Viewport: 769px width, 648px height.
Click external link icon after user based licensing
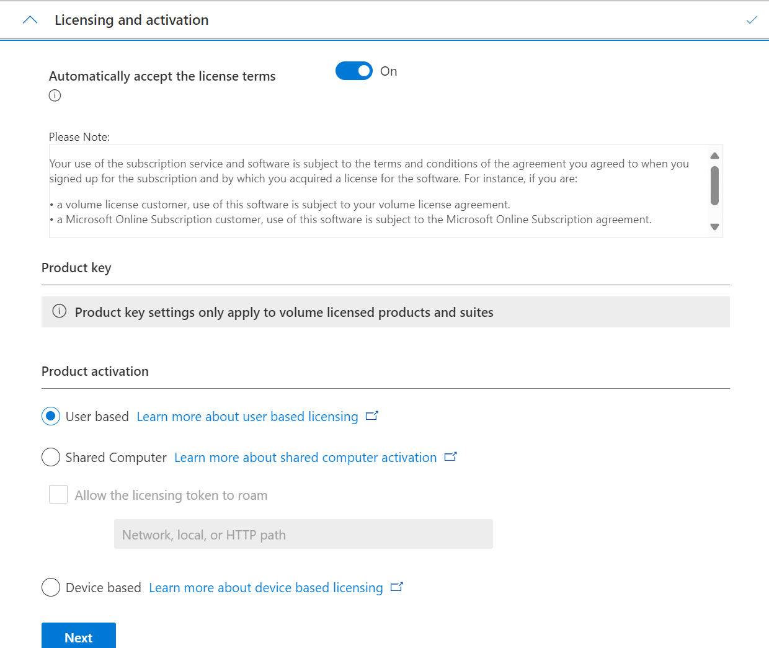371,416
